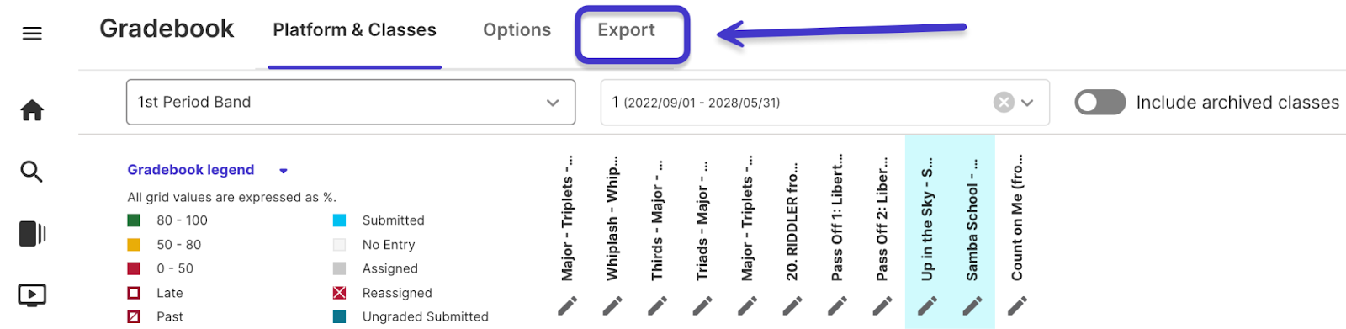Edit the Whiplash assignment pencil icon
This screenshot has width=1346, height=329.
click(612, 305)
